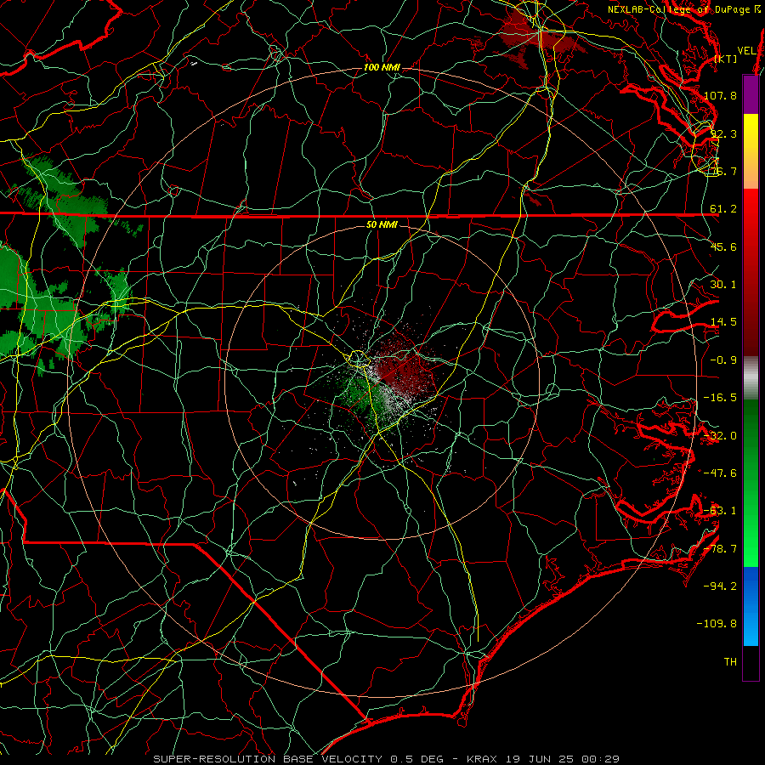765x765 pixels.
Task: Click the -63.1 legend value
Action: pyautogui.click(x=720, y=511)
